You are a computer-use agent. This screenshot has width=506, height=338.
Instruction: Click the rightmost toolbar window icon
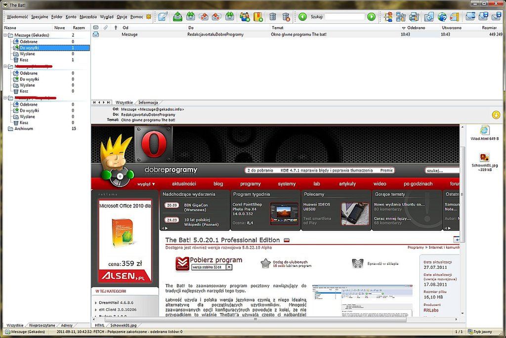496,16
